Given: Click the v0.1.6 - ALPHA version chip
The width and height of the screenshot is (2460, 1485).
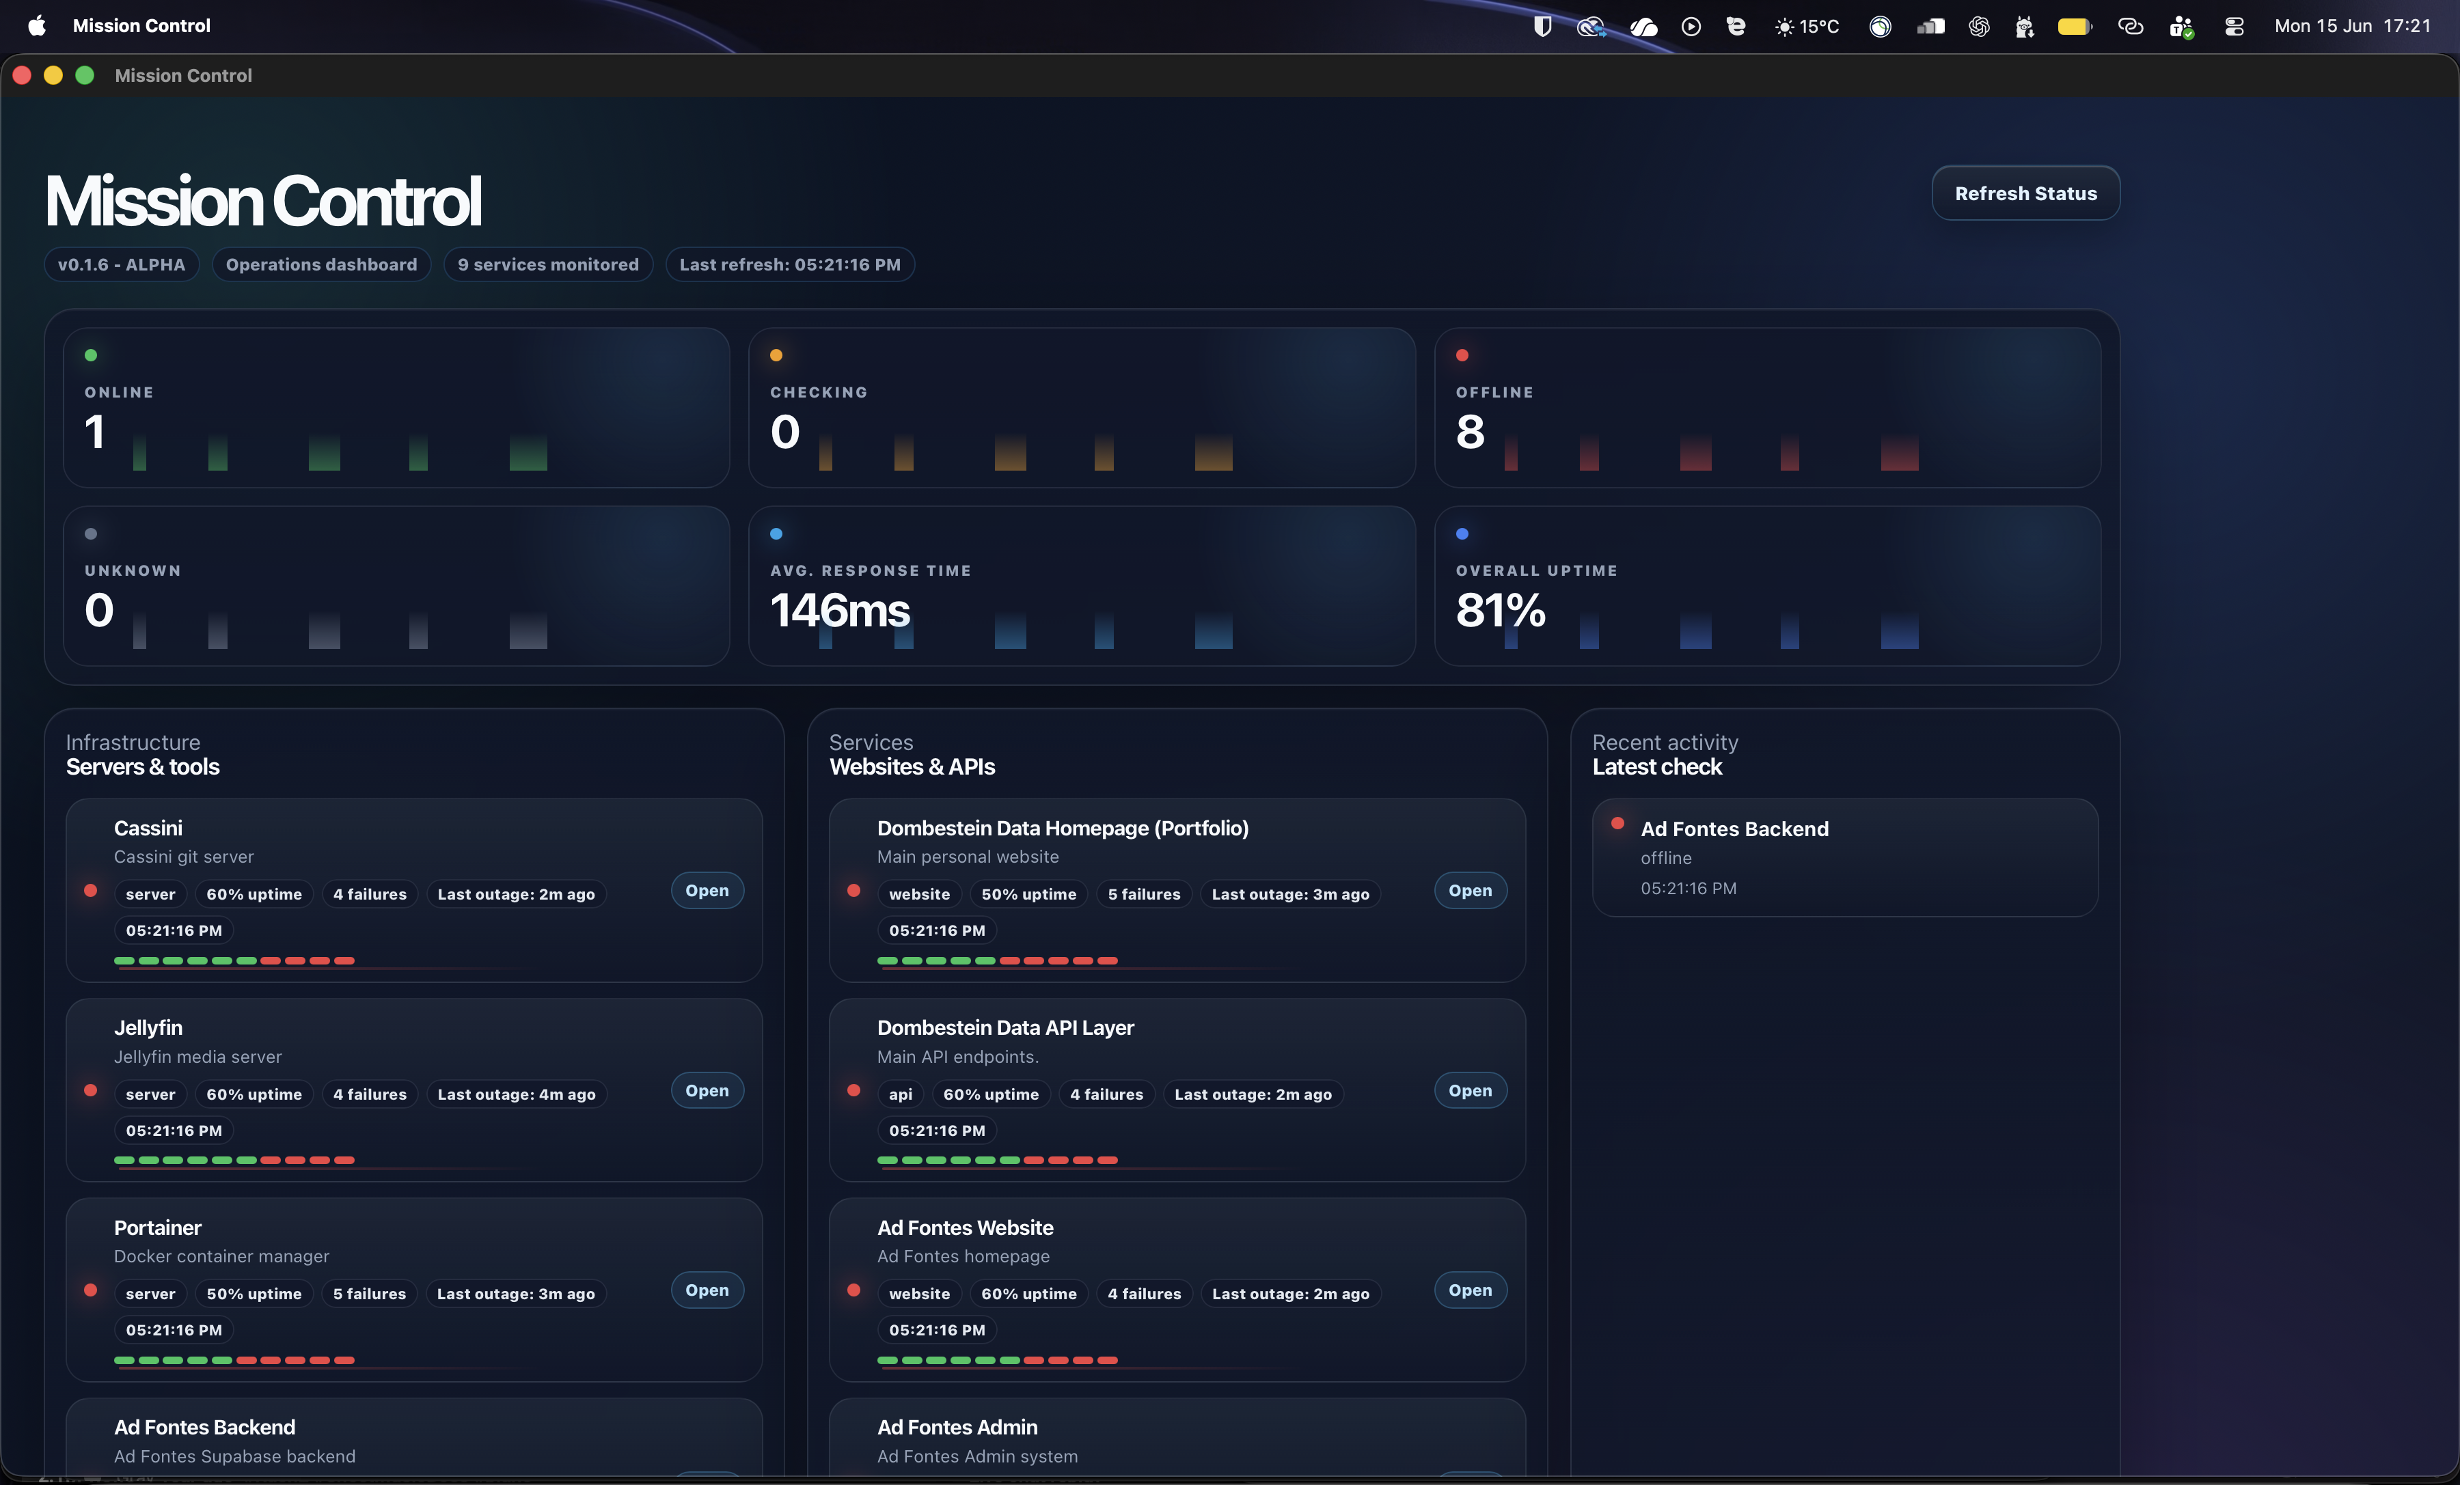Looking at the screenshot, I should tap(121, 264).
